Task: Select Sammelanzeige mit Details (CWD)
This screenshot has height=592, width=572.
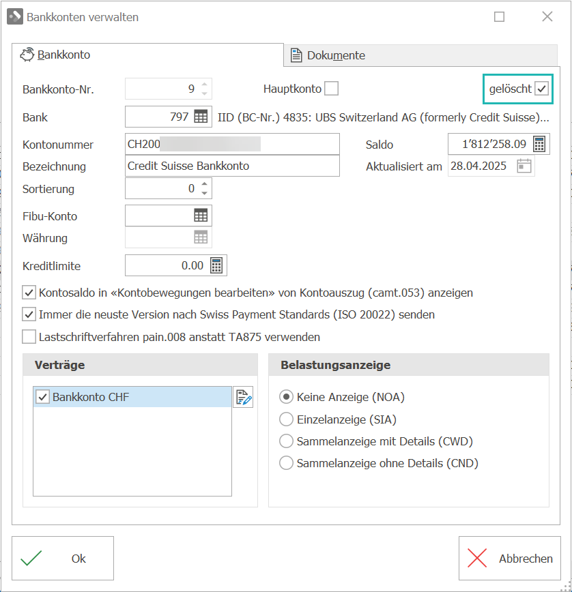Action: pyautogui.click(x=287, y=441)
